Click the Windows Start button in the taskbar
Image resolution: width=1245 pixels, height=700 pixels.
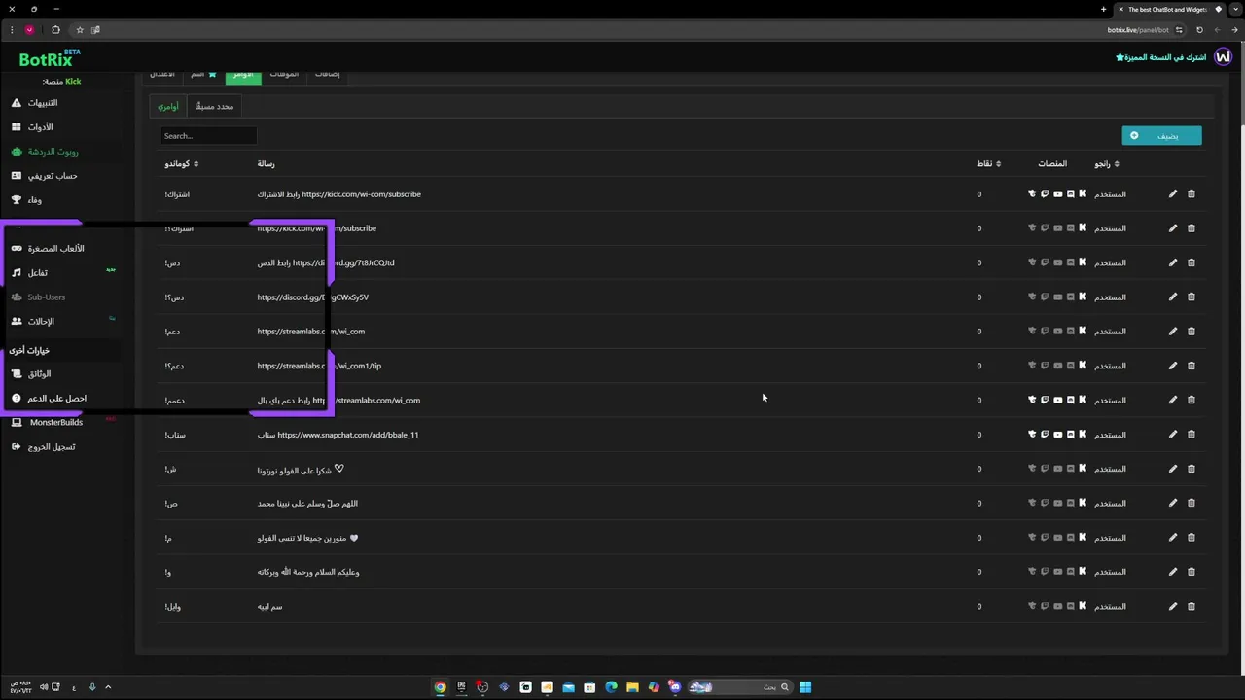click(805, 687)
